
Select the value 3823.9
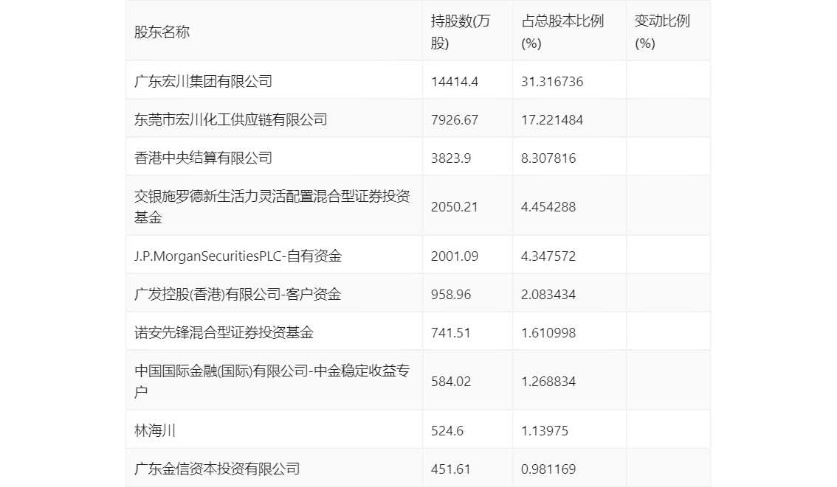450,158
